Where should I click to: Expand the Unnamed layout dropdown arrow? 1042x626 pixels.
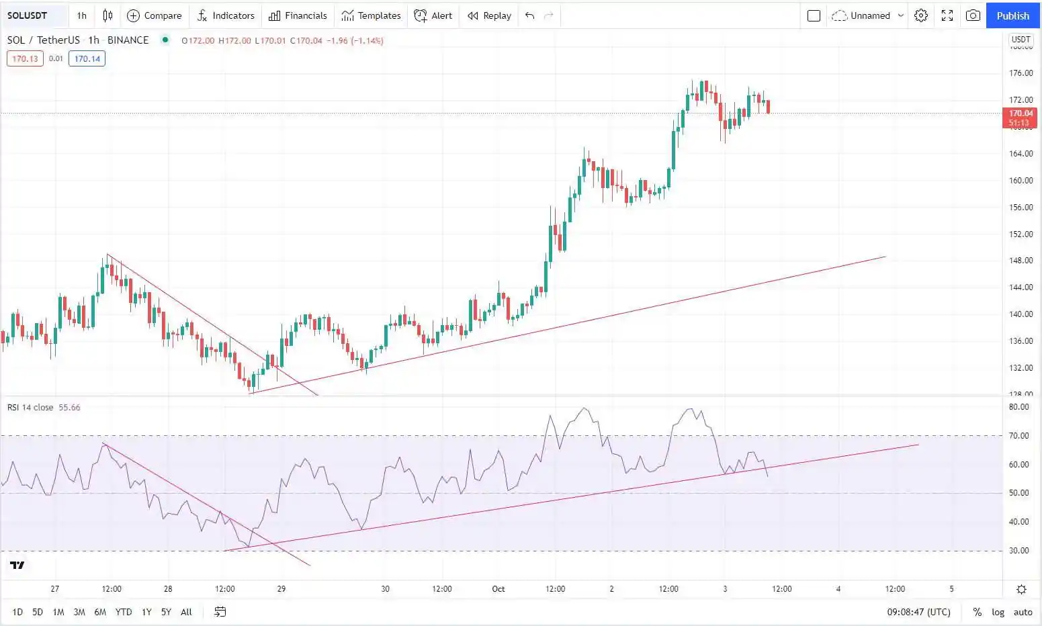(x=901, y=15)
